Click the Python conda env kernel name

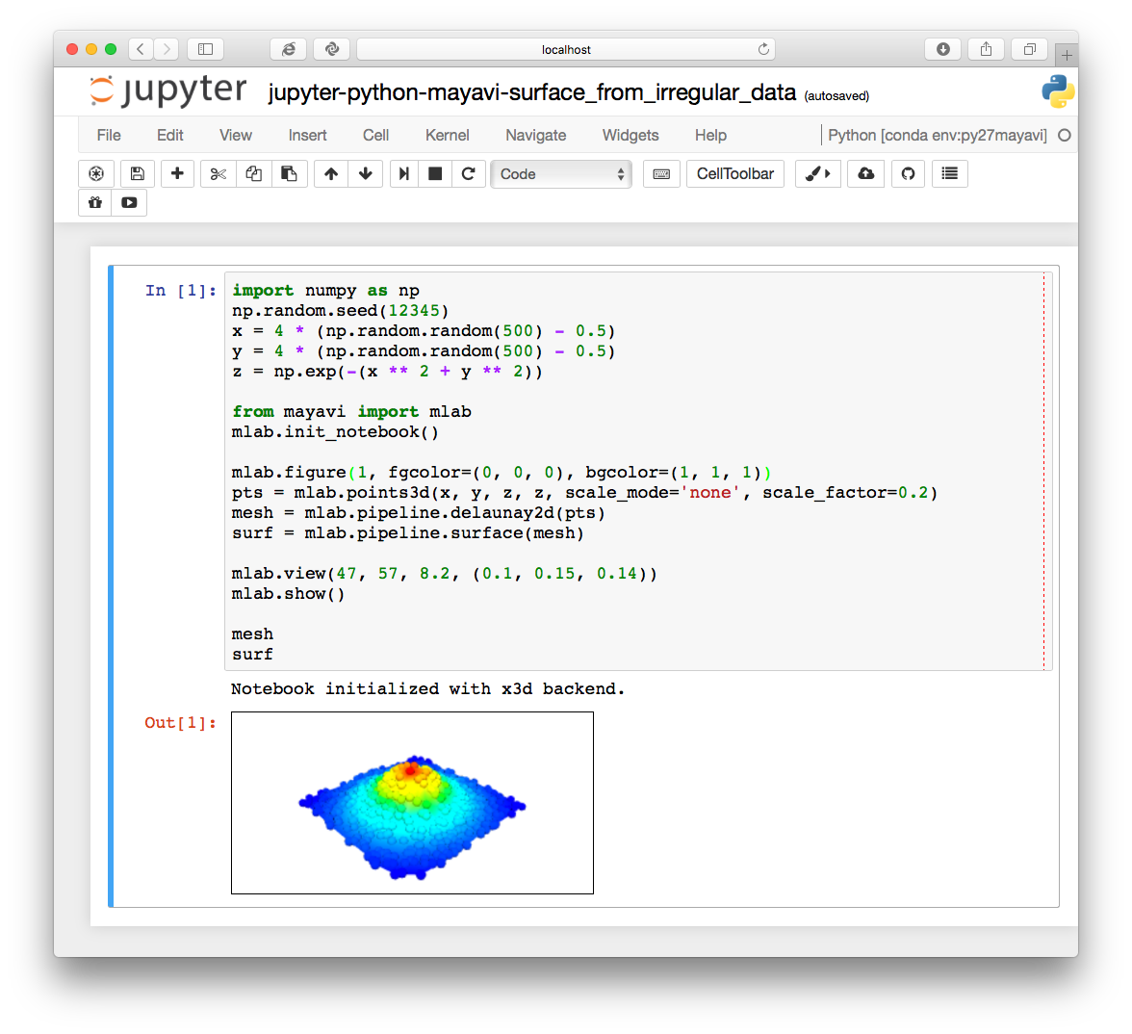(938, 135)
